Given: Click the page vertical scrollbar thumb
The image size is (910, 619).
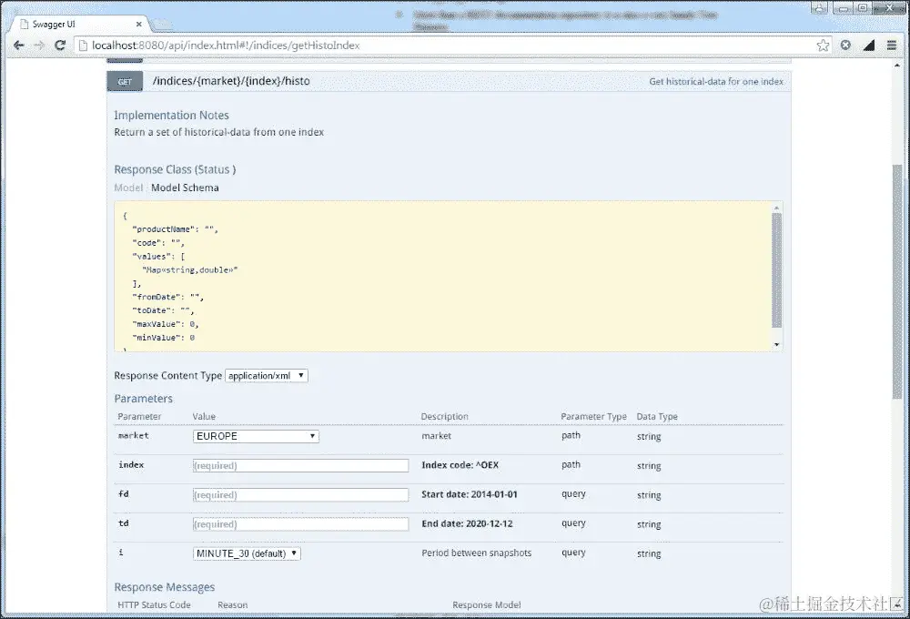Looking at the screenshot, I should pos(897,281).
